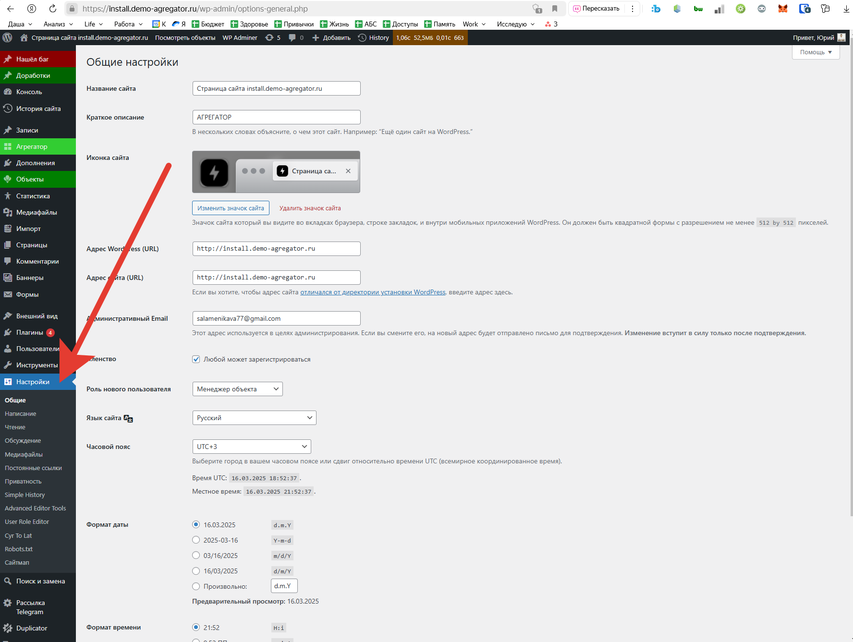Reload the page with browser refresh icon
This screenshot has height=642, width=853.
point(53,9)
